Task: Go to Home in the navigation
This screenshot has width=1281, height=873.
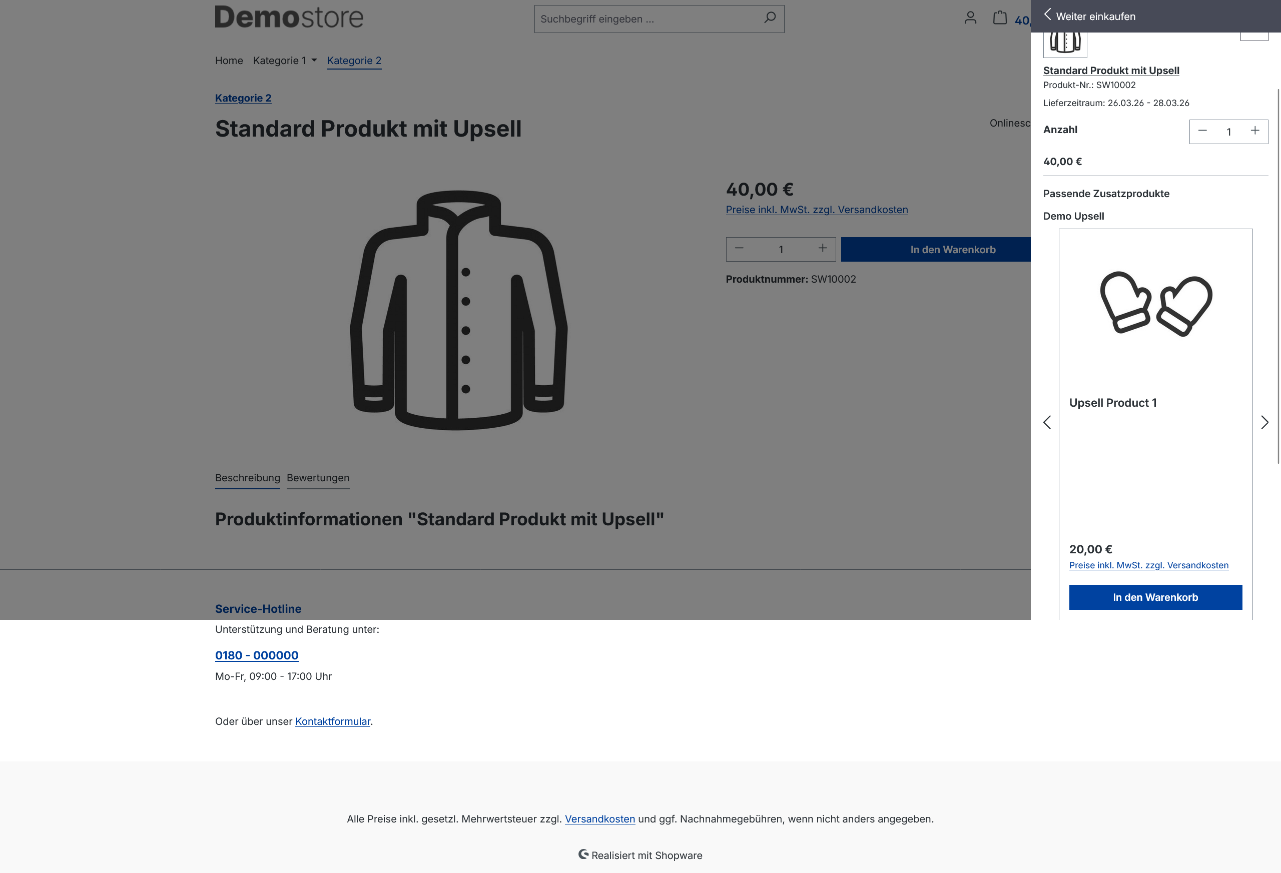Action: point(229,61)
